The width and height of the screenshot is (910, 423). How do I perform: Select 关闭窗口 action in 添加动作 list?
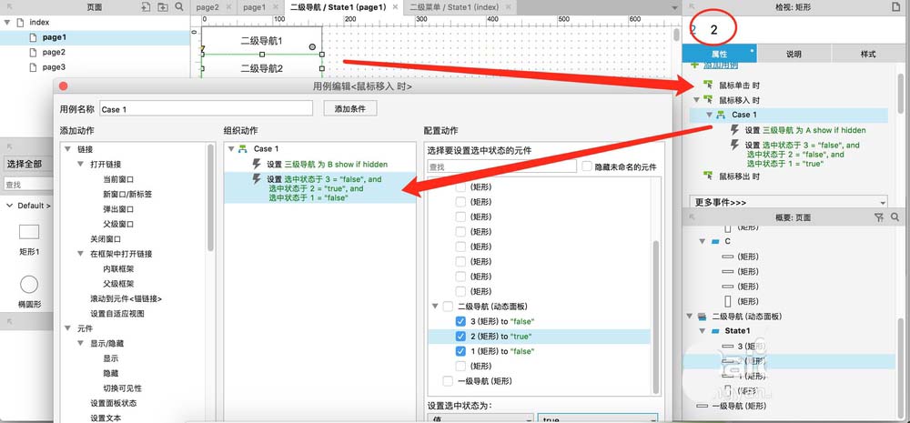coord(106,239)
